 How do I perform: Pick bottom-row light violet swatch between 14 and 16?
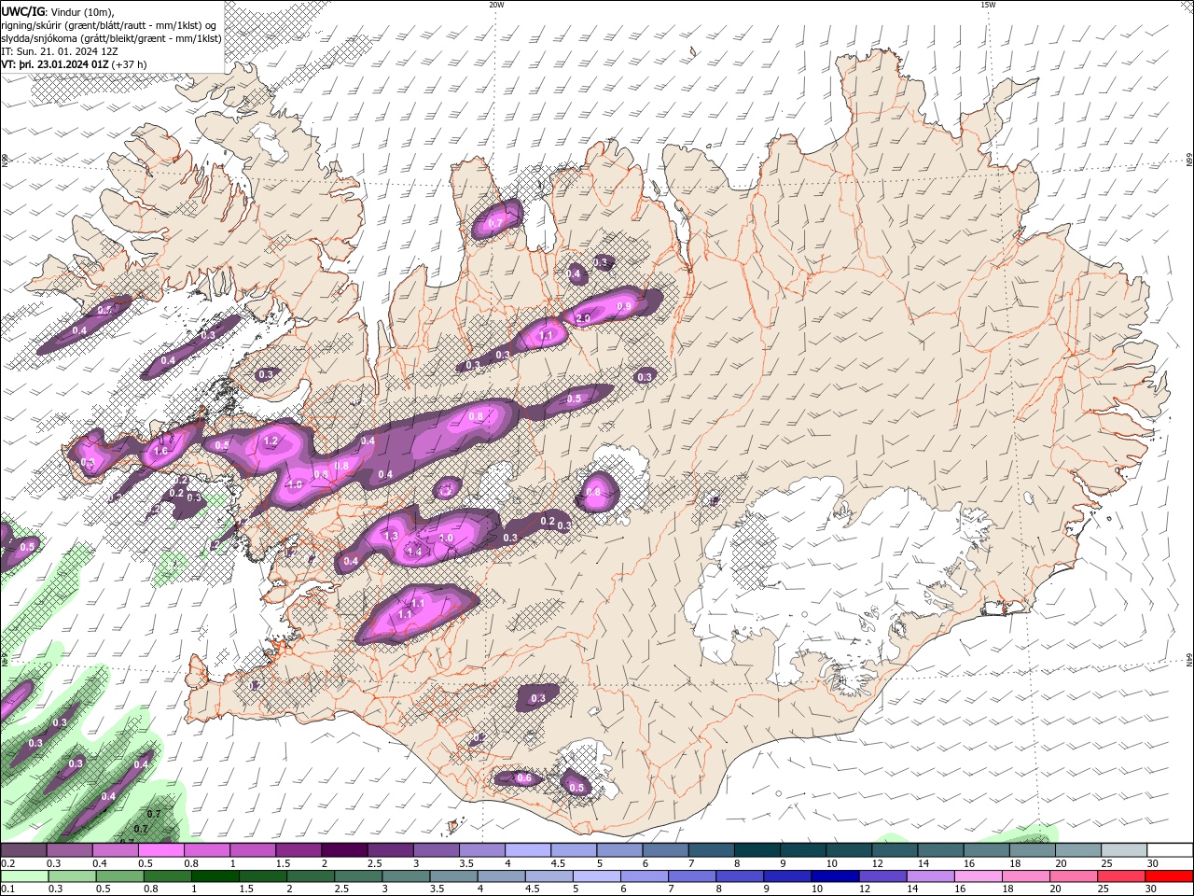[930, 876]
